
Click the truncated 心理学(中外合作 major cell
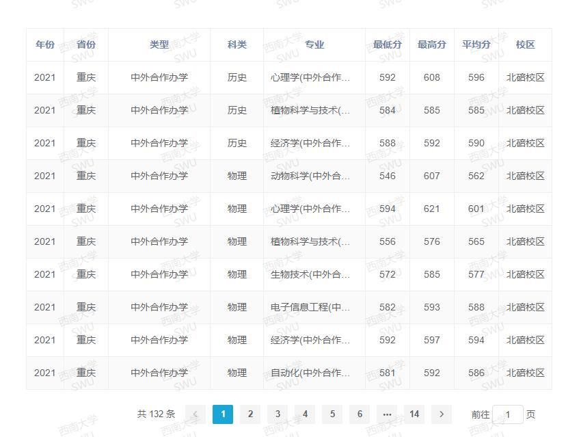pos(308,77)
